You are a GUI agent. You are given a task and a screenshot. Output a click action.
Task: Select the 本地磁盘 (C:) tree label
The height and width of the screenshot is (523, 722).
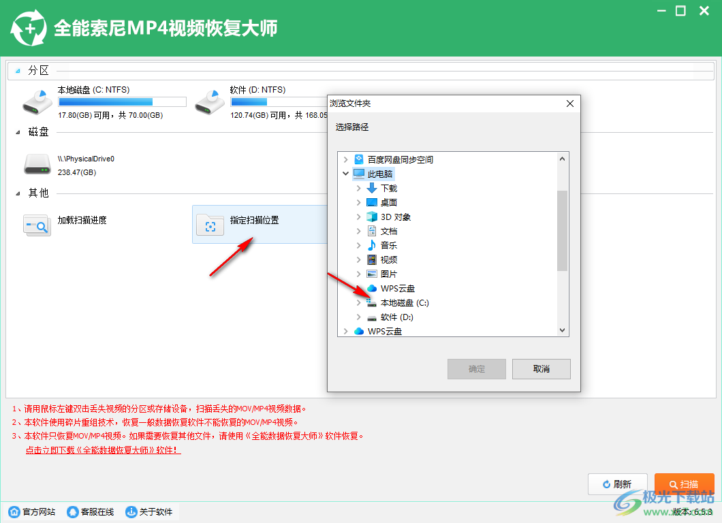click(x=405, y=303)
